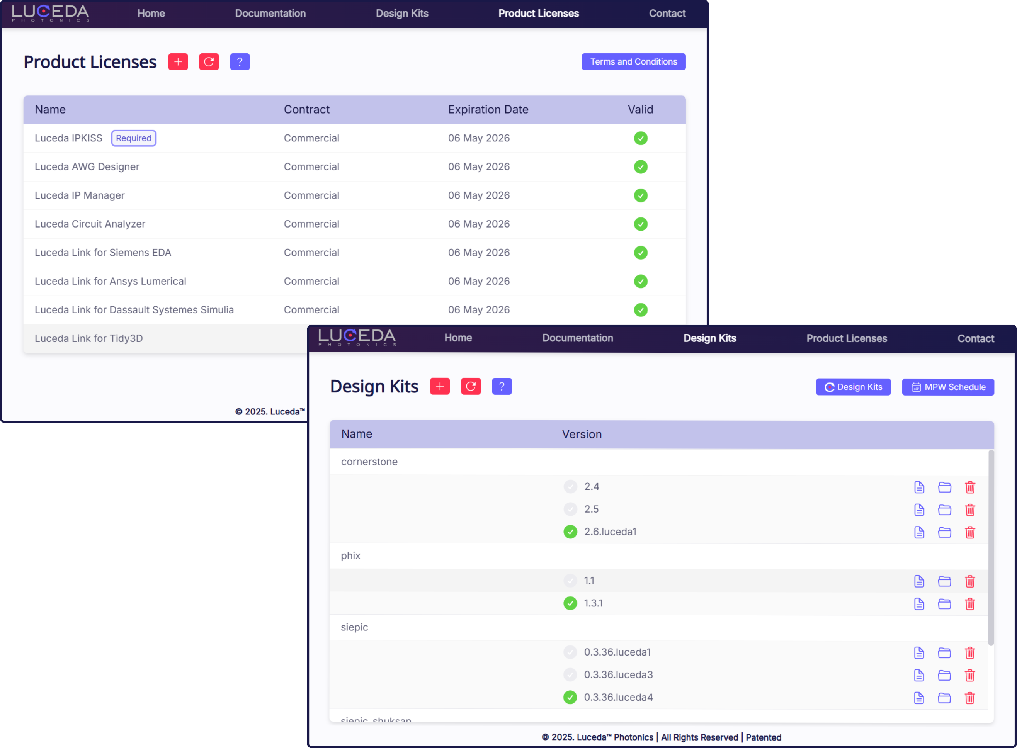
Task: Click the add icon next to Design Kits
Action: (x=439, y=386)
